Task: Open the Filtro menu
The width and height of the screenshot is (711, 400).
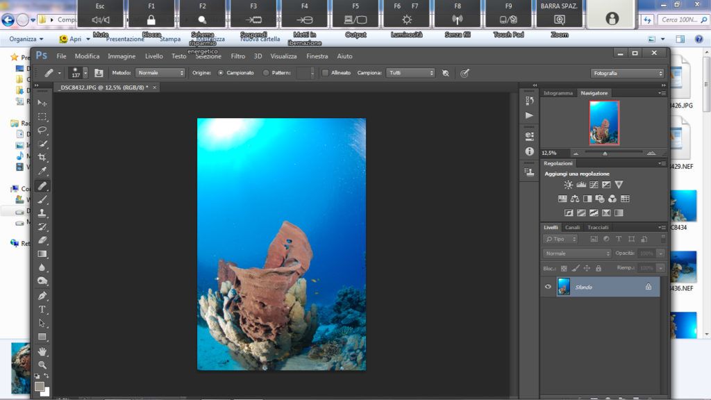Action: 237,56
